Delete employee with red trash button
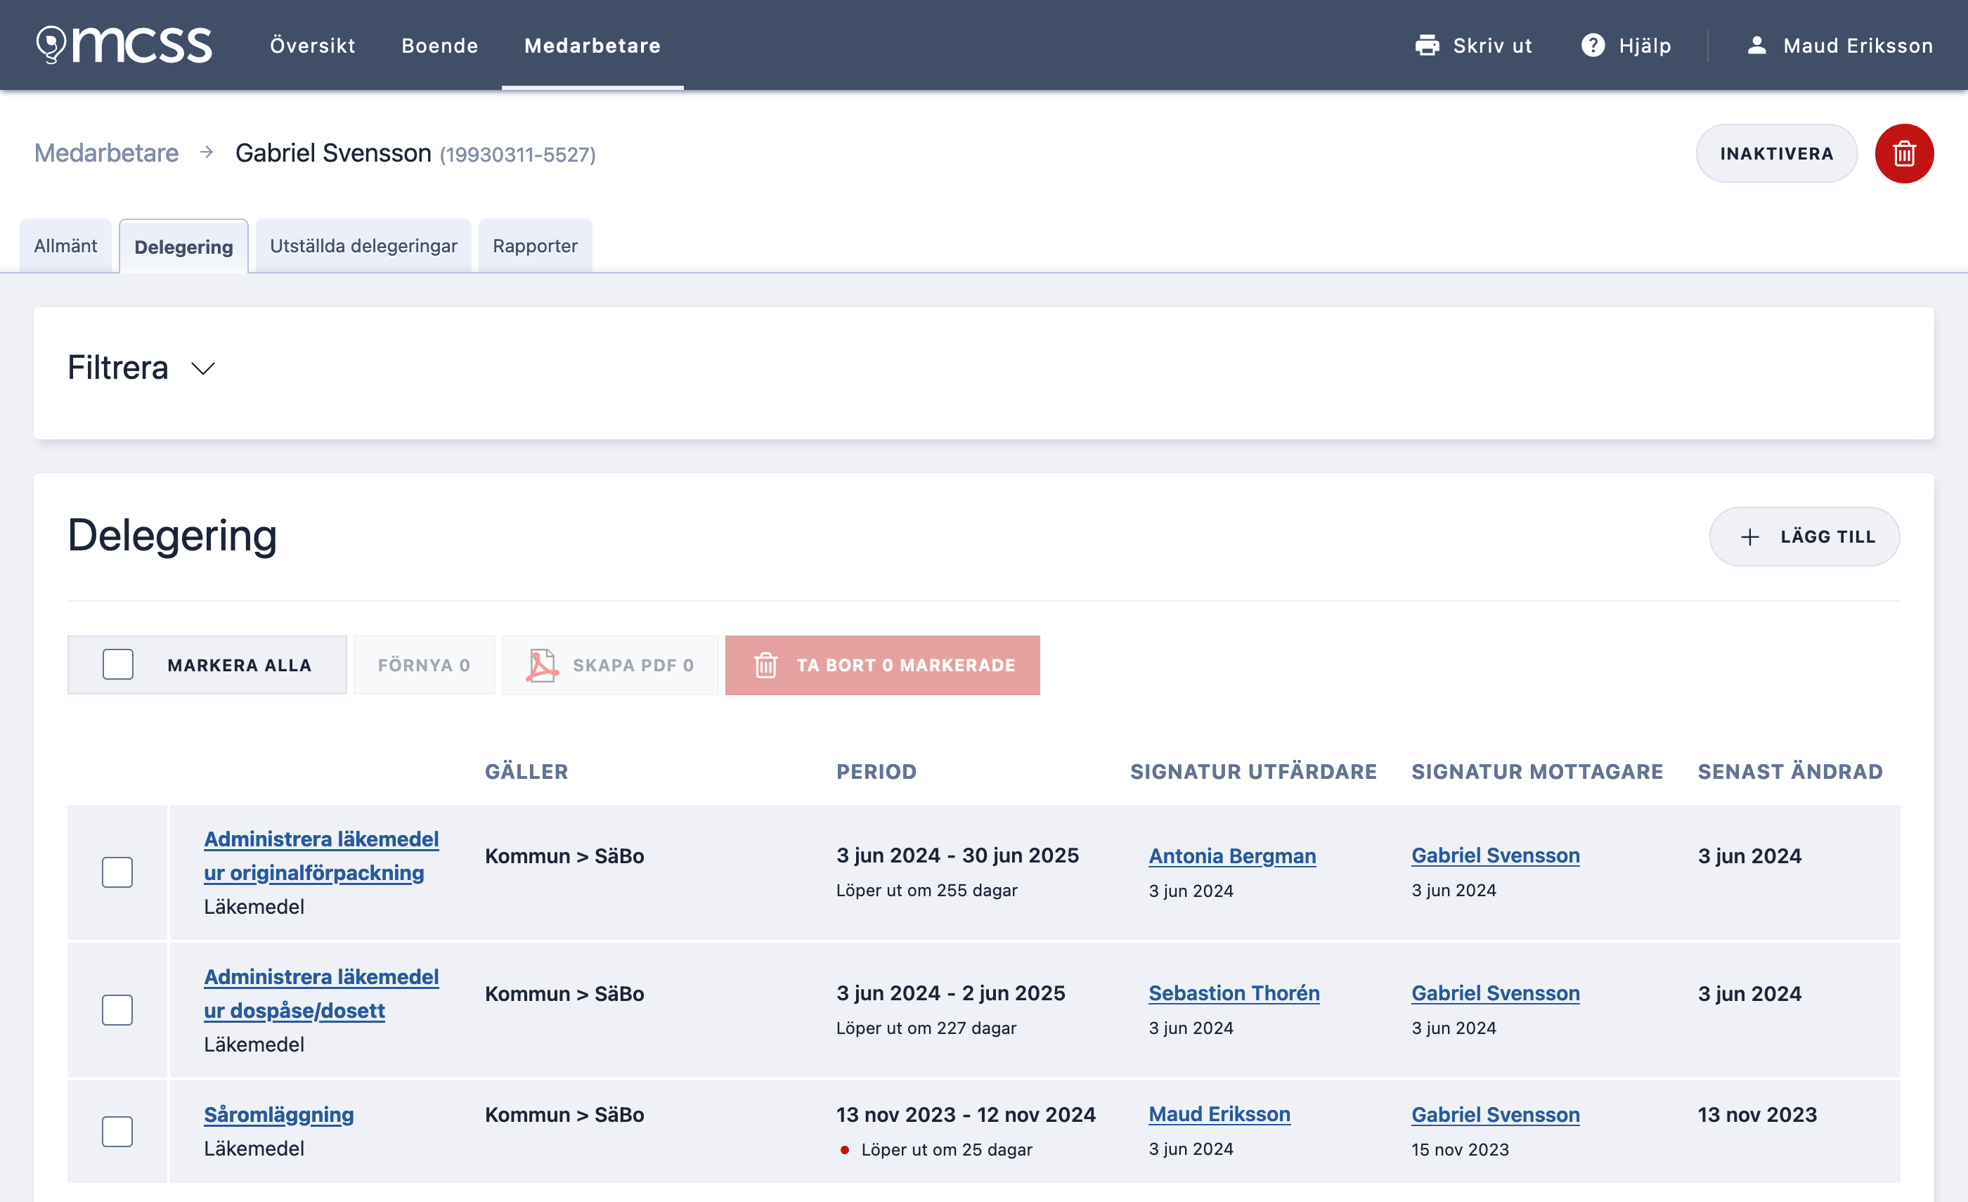 click(x=1904, y=153)
